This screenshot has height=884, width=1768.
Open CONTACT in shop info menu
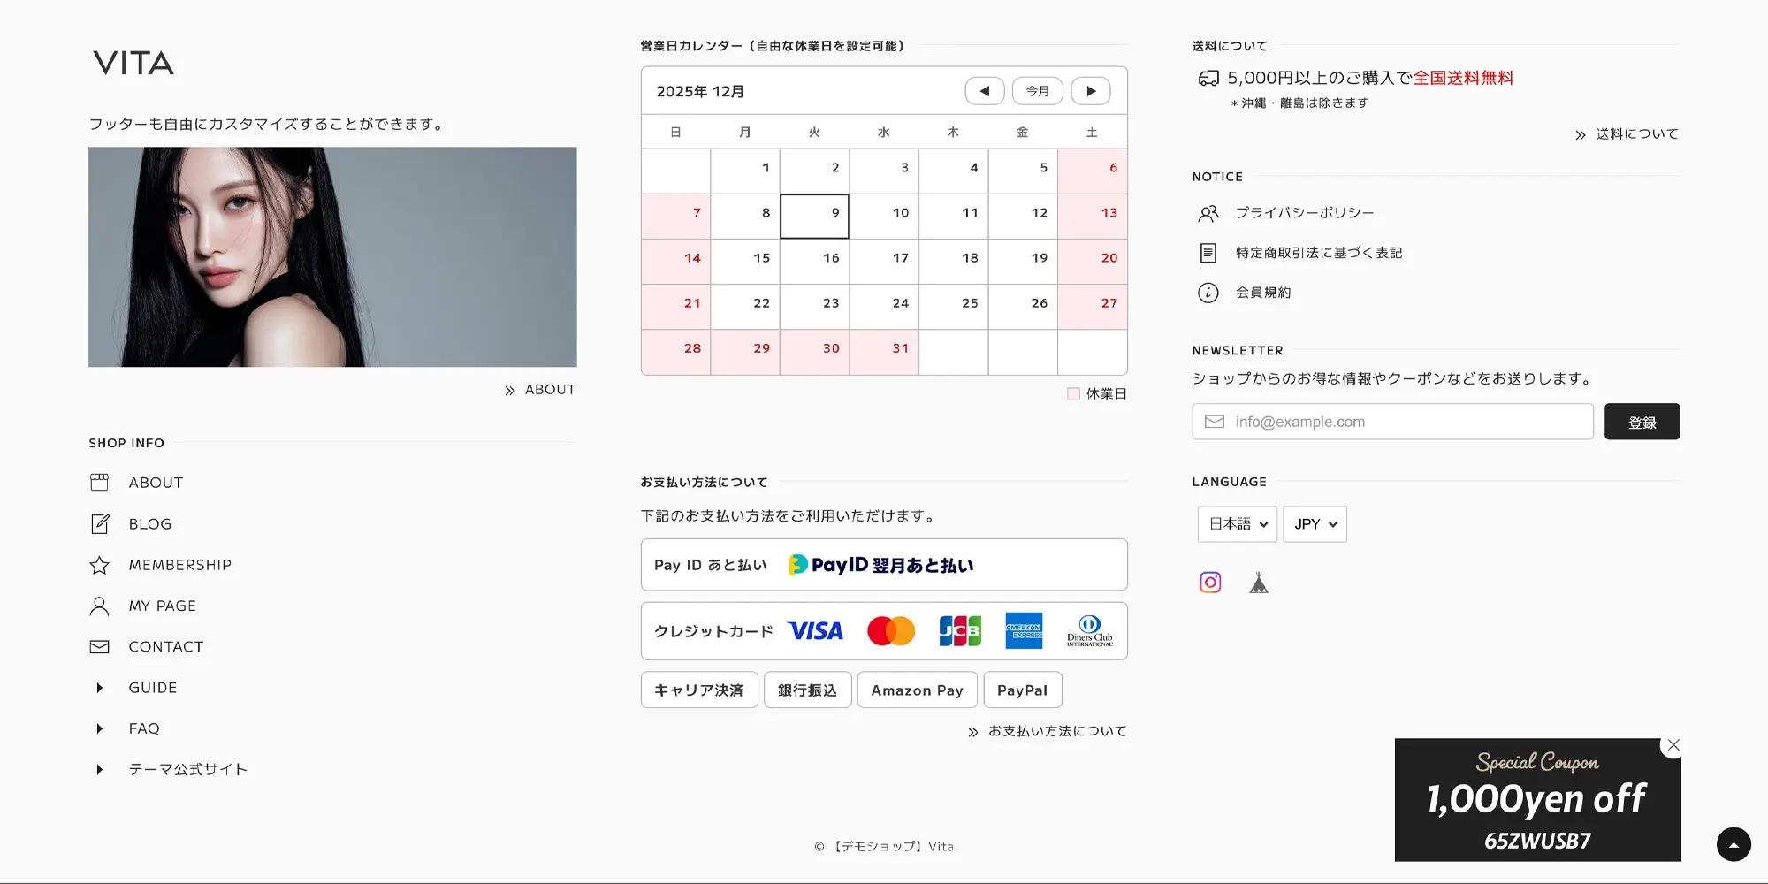point(165,647)
